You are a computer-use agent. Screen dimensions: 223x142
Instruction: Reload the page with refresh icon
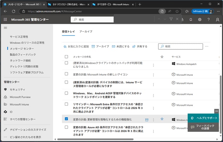click(x=13, y=11)
